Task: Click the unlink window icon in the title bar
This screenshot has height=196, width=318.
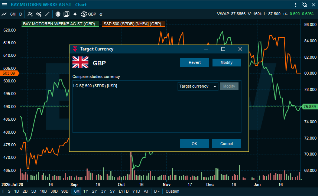Action: (x=305, y=4)
